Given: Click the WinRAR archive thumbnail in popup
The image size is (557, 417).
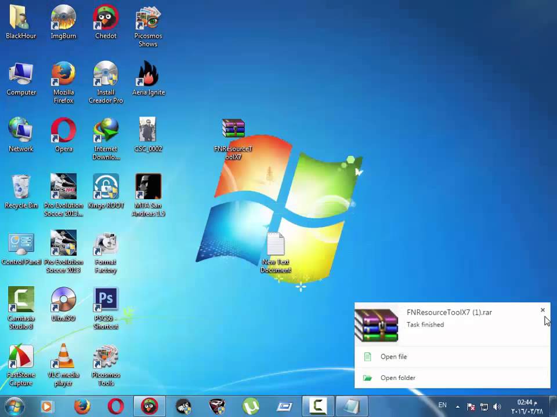Looking at the screenshot, I should pyautogui.click(x=377, y=324).
